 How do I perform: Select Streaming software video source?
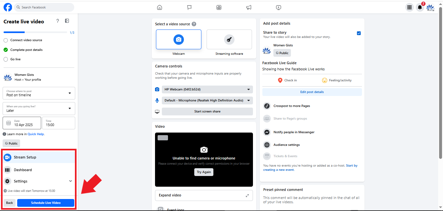(x=229, y=40)
